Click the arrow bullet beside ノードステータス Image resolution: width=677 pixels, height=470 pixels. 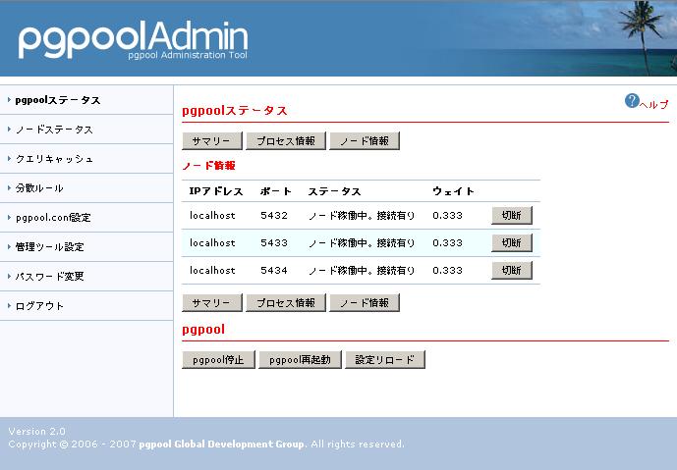point(9,130)
